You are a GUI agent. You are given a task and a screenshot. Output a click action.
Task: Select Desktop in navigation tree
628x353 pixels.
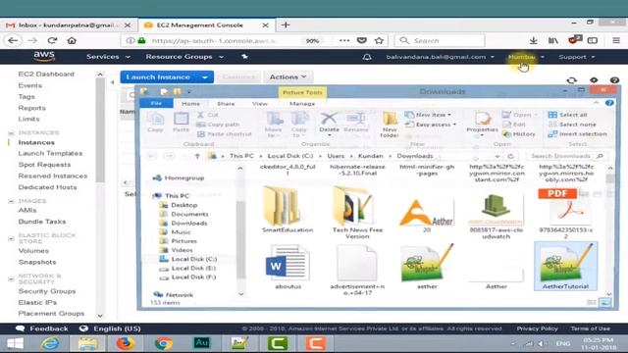point(179,205)
